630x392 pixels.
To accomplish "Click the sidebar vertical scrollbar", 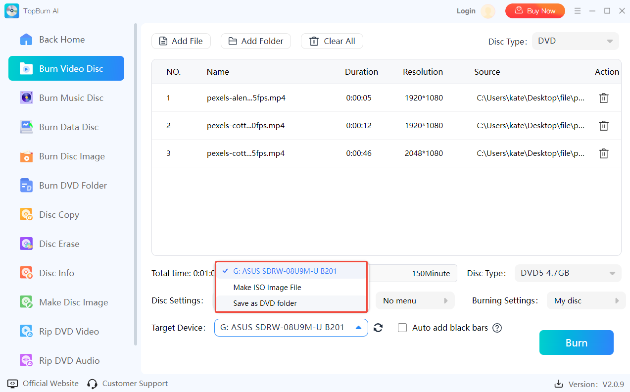I will pos(136,183).
